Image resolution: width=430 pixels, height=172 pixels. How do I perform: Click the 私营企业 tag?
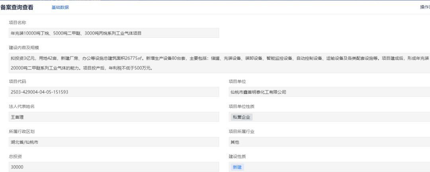[242, 117]
